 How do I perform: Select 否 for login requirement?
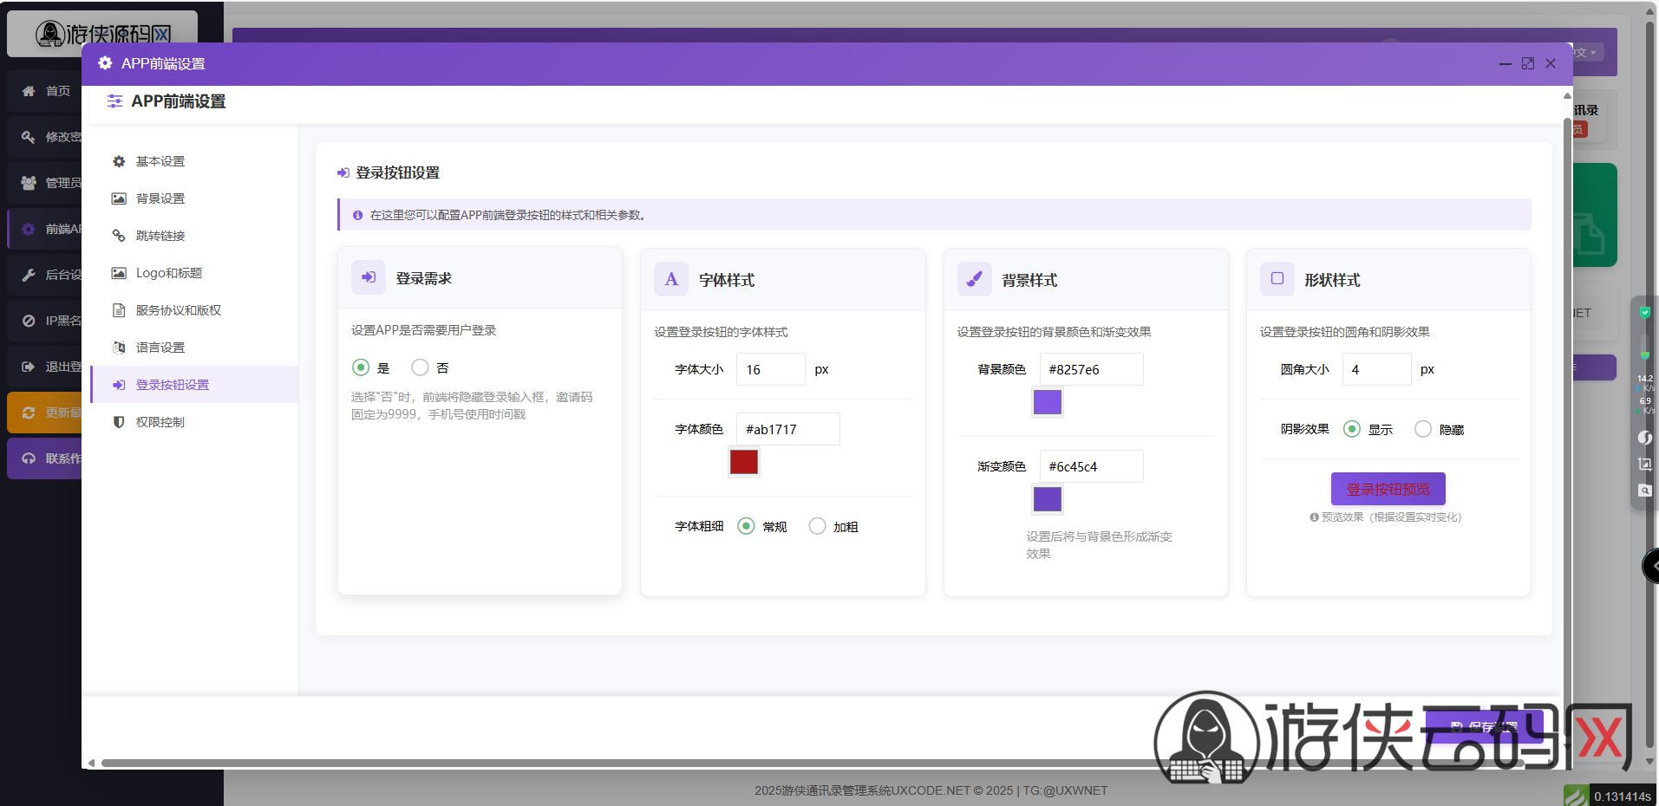421,367
